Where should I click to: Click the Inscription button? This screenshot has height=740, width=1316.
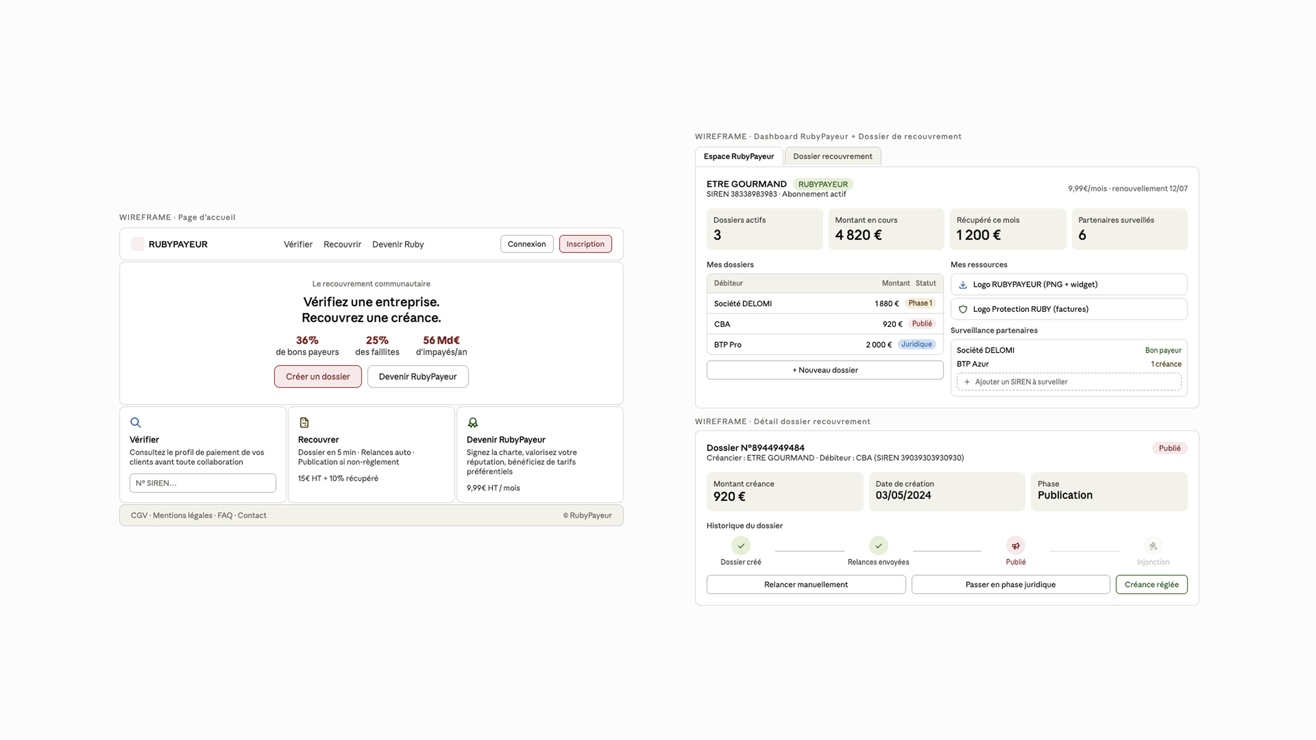point(585,244)
